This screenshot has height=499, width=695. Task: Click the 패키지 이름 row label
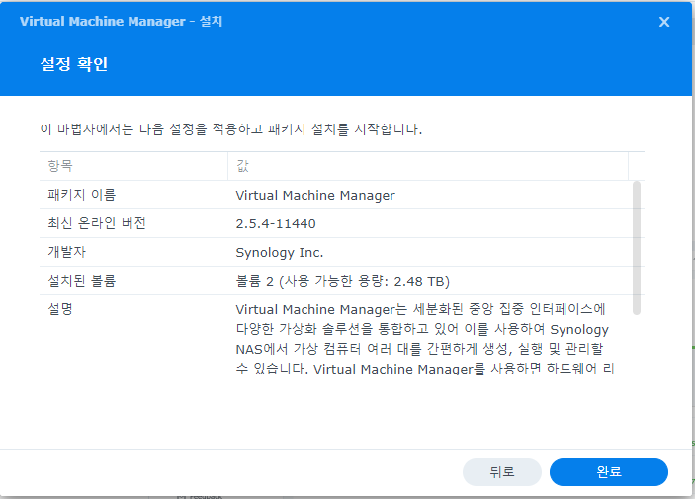coord(81,195)
